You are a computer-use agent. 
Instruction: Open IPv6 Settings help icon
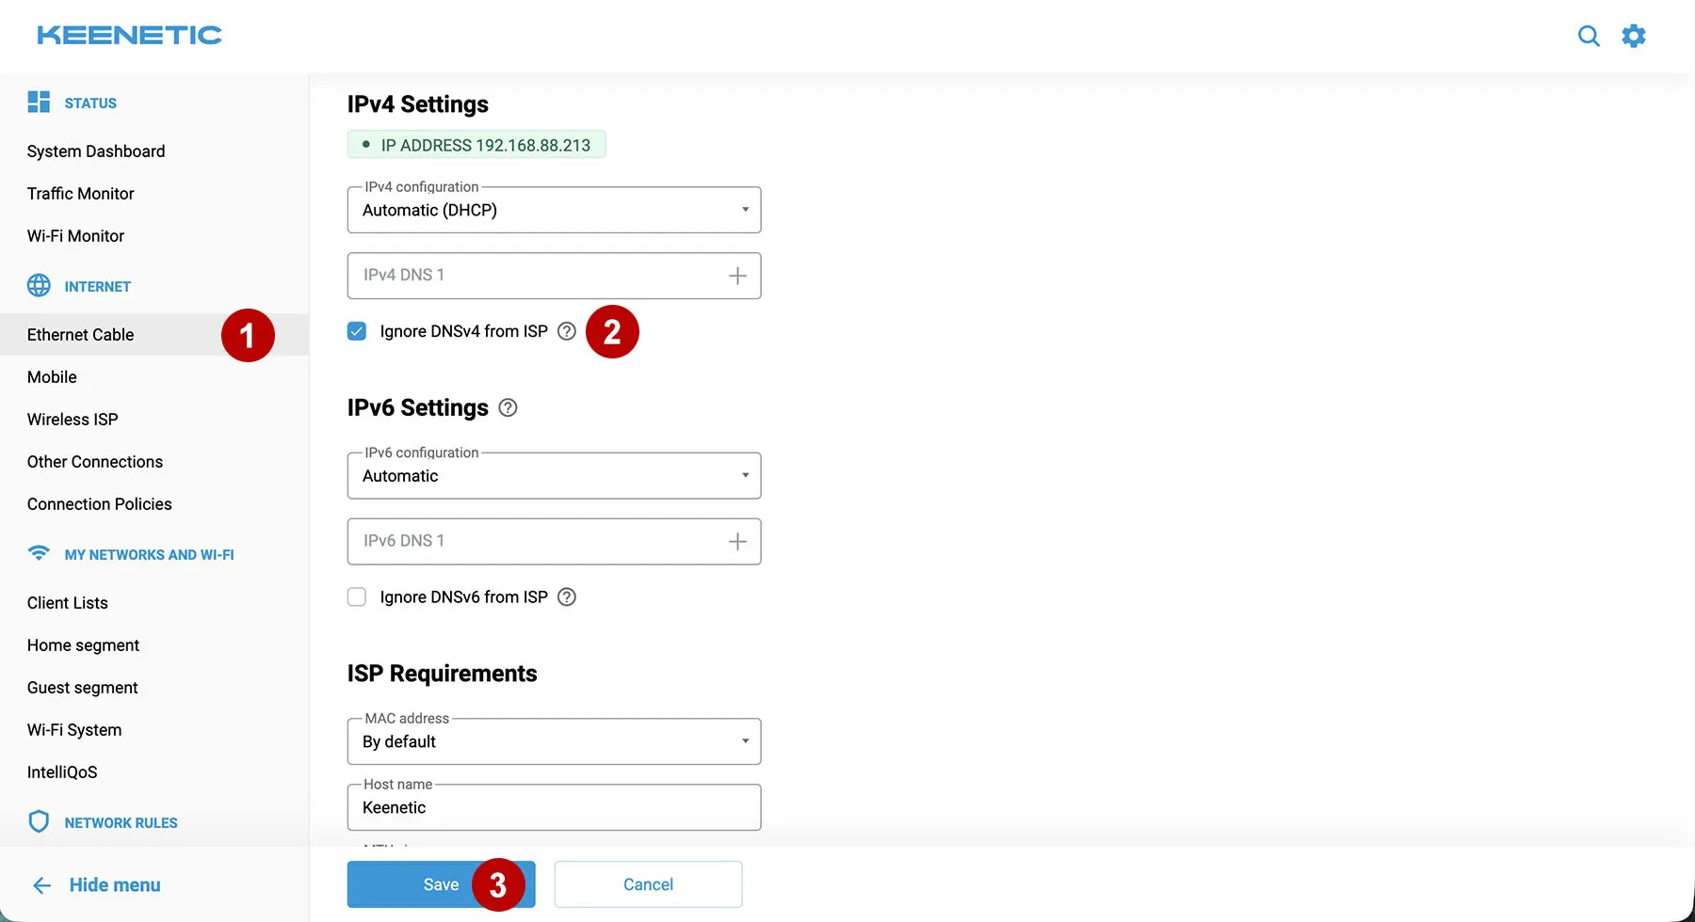click(x=508, y=407)
